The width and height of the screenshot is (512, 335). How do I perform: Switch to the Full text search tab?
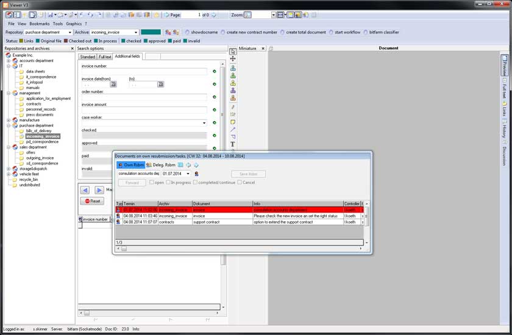(x=105, y=57)
